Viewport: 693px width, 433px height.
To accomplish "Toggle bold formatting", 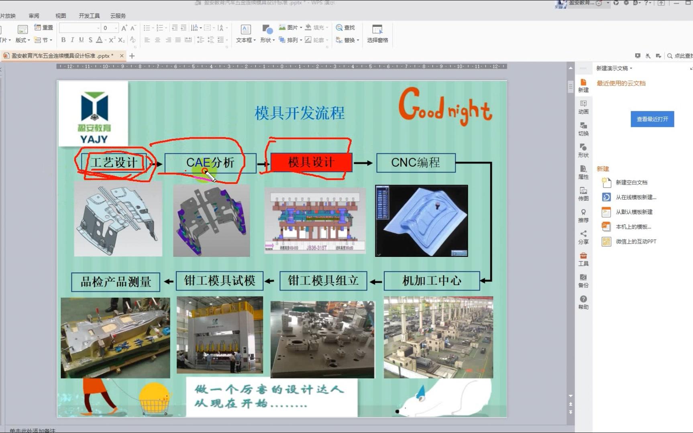I will 63,40.
